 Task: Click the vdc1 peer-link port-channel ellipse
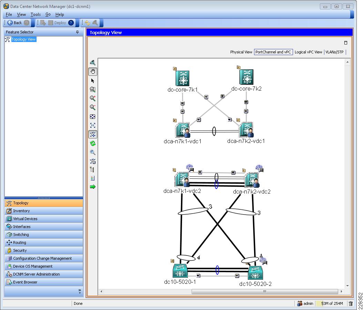coord(214,131)
